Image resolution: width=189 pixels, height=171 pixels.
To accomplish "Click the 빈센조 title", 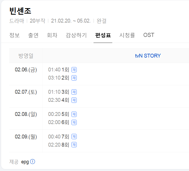I will pyautogui.click(x=20, y=11).
